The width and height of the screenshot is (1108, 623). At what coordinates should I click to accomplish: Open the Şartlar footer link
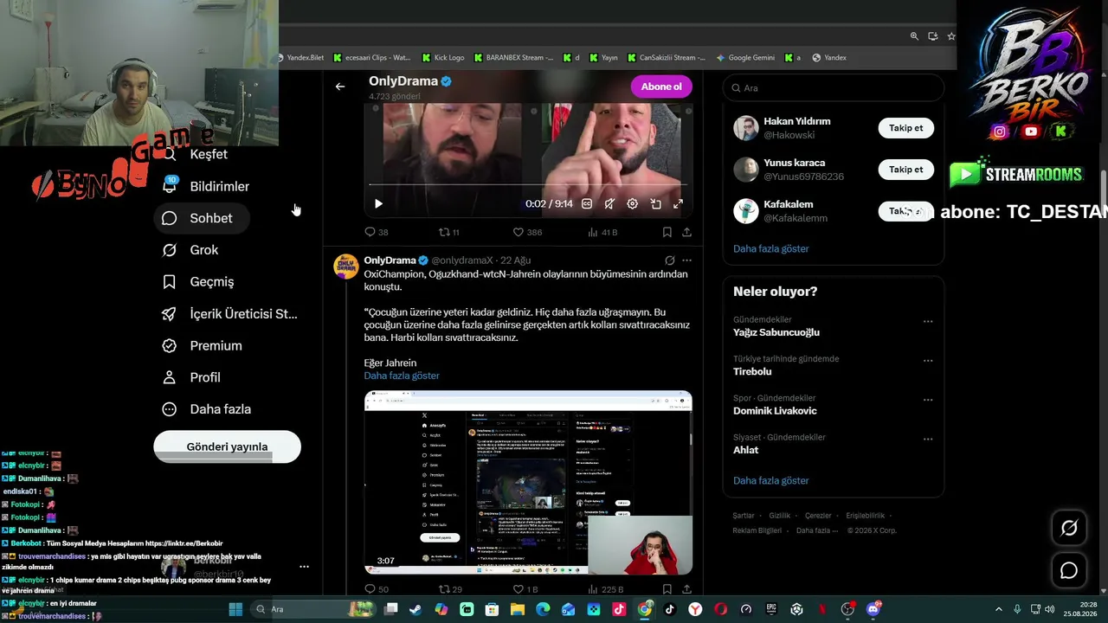[744, 516]
